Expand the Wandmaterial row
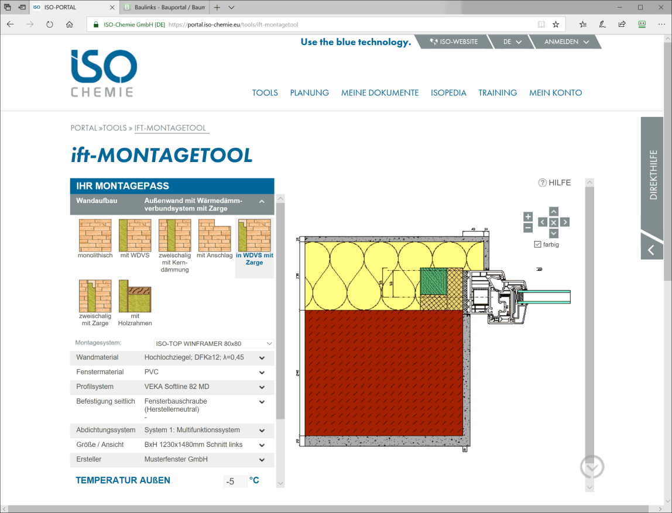 [x=262, y=358]
